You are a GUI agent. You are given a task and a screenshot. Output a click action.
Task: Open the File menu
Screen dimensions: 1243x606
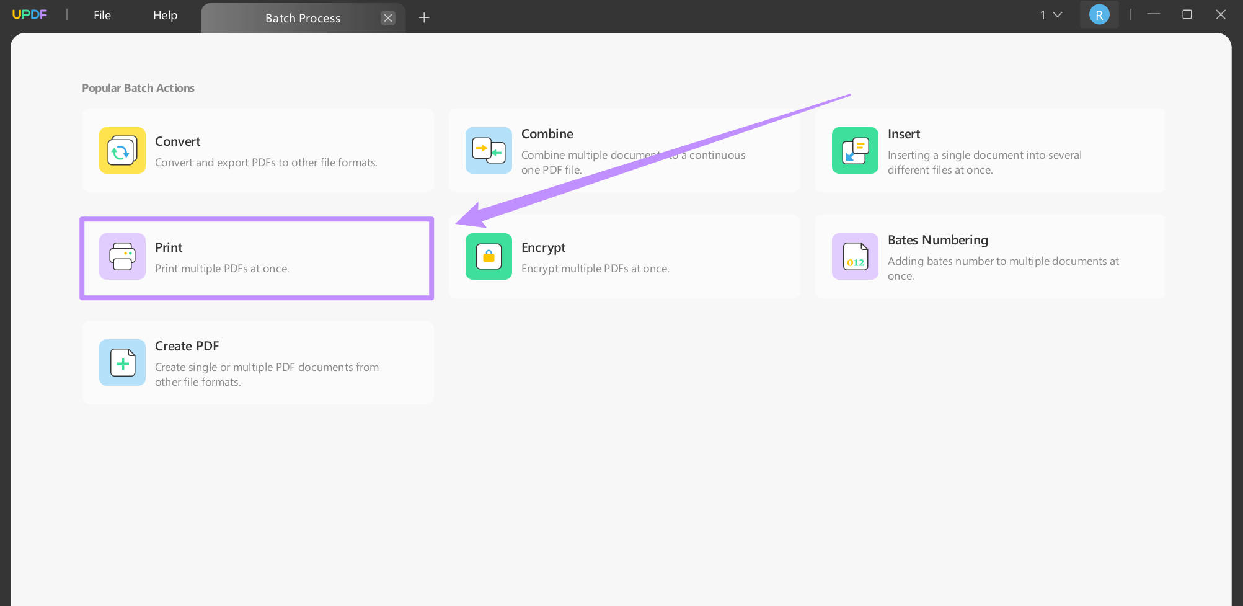(x=102, y=15)
